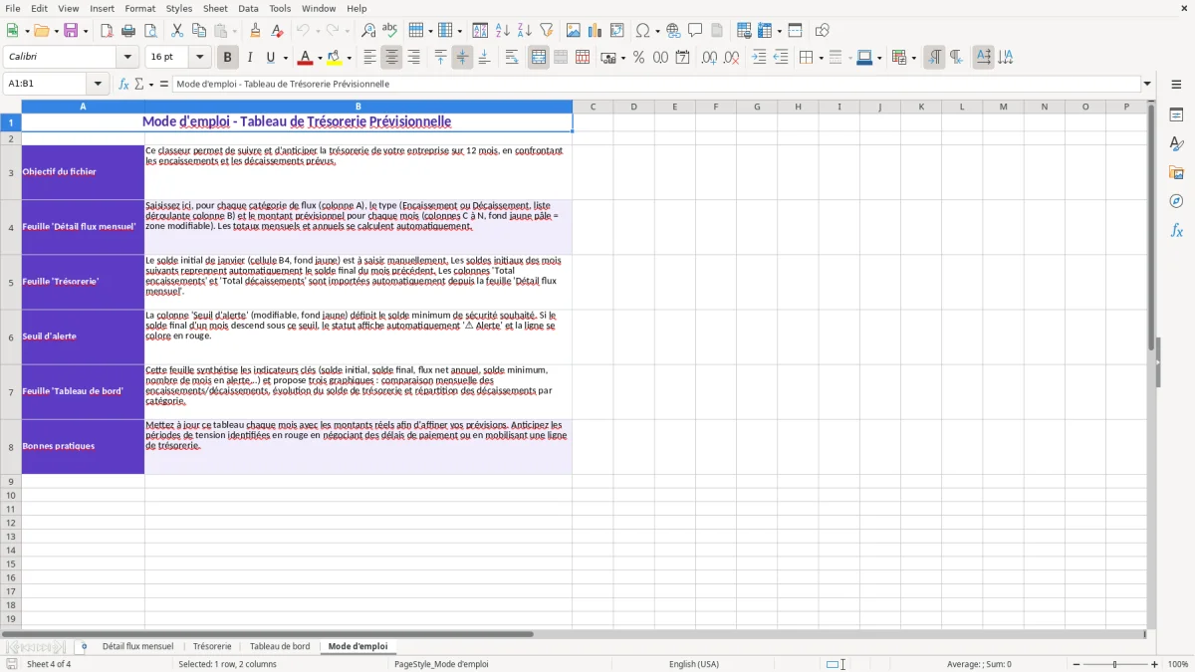Open sidebar Properties panel
The image size is (1195, 672).
click(1176, 115)
